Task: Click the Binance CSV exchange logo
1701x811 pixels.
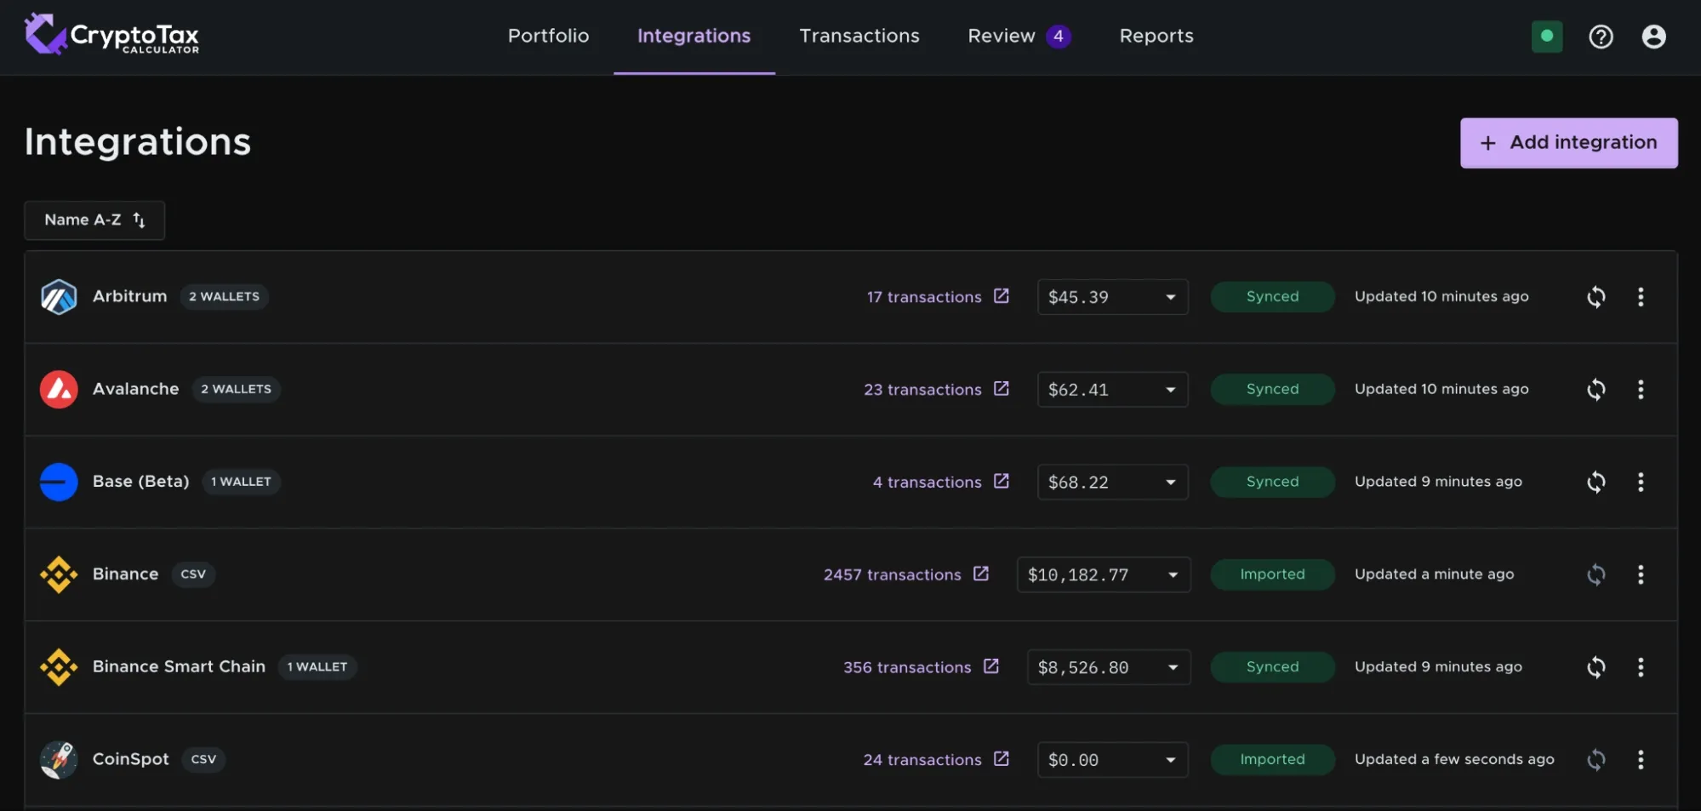Action: tap(59, 574)
